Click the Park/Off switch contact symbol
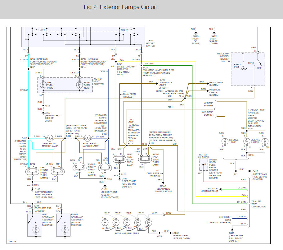Viewport: 283px width, 250px height. [x=259, y=62]
